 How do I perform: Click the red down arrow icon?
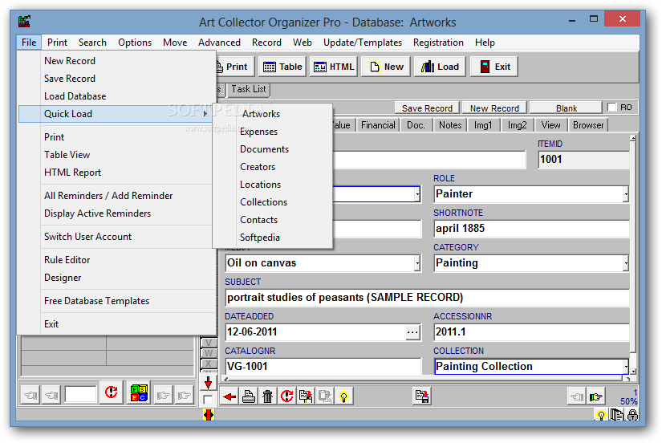208,383
